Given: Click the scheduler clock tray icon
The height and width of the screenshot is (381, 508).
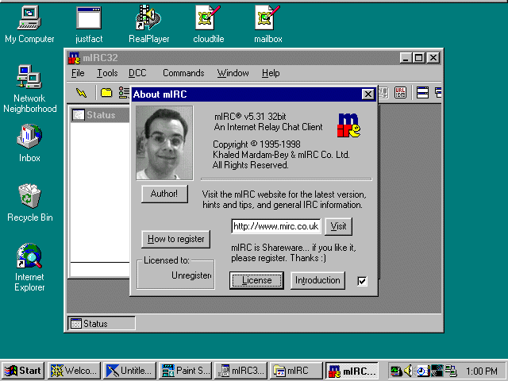Looking at the screenshot, I should click(x=422, y=371).
